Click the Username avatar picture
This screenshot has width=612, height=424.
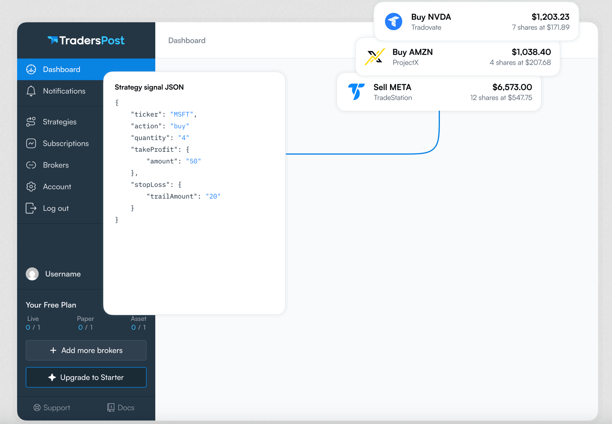32,274
